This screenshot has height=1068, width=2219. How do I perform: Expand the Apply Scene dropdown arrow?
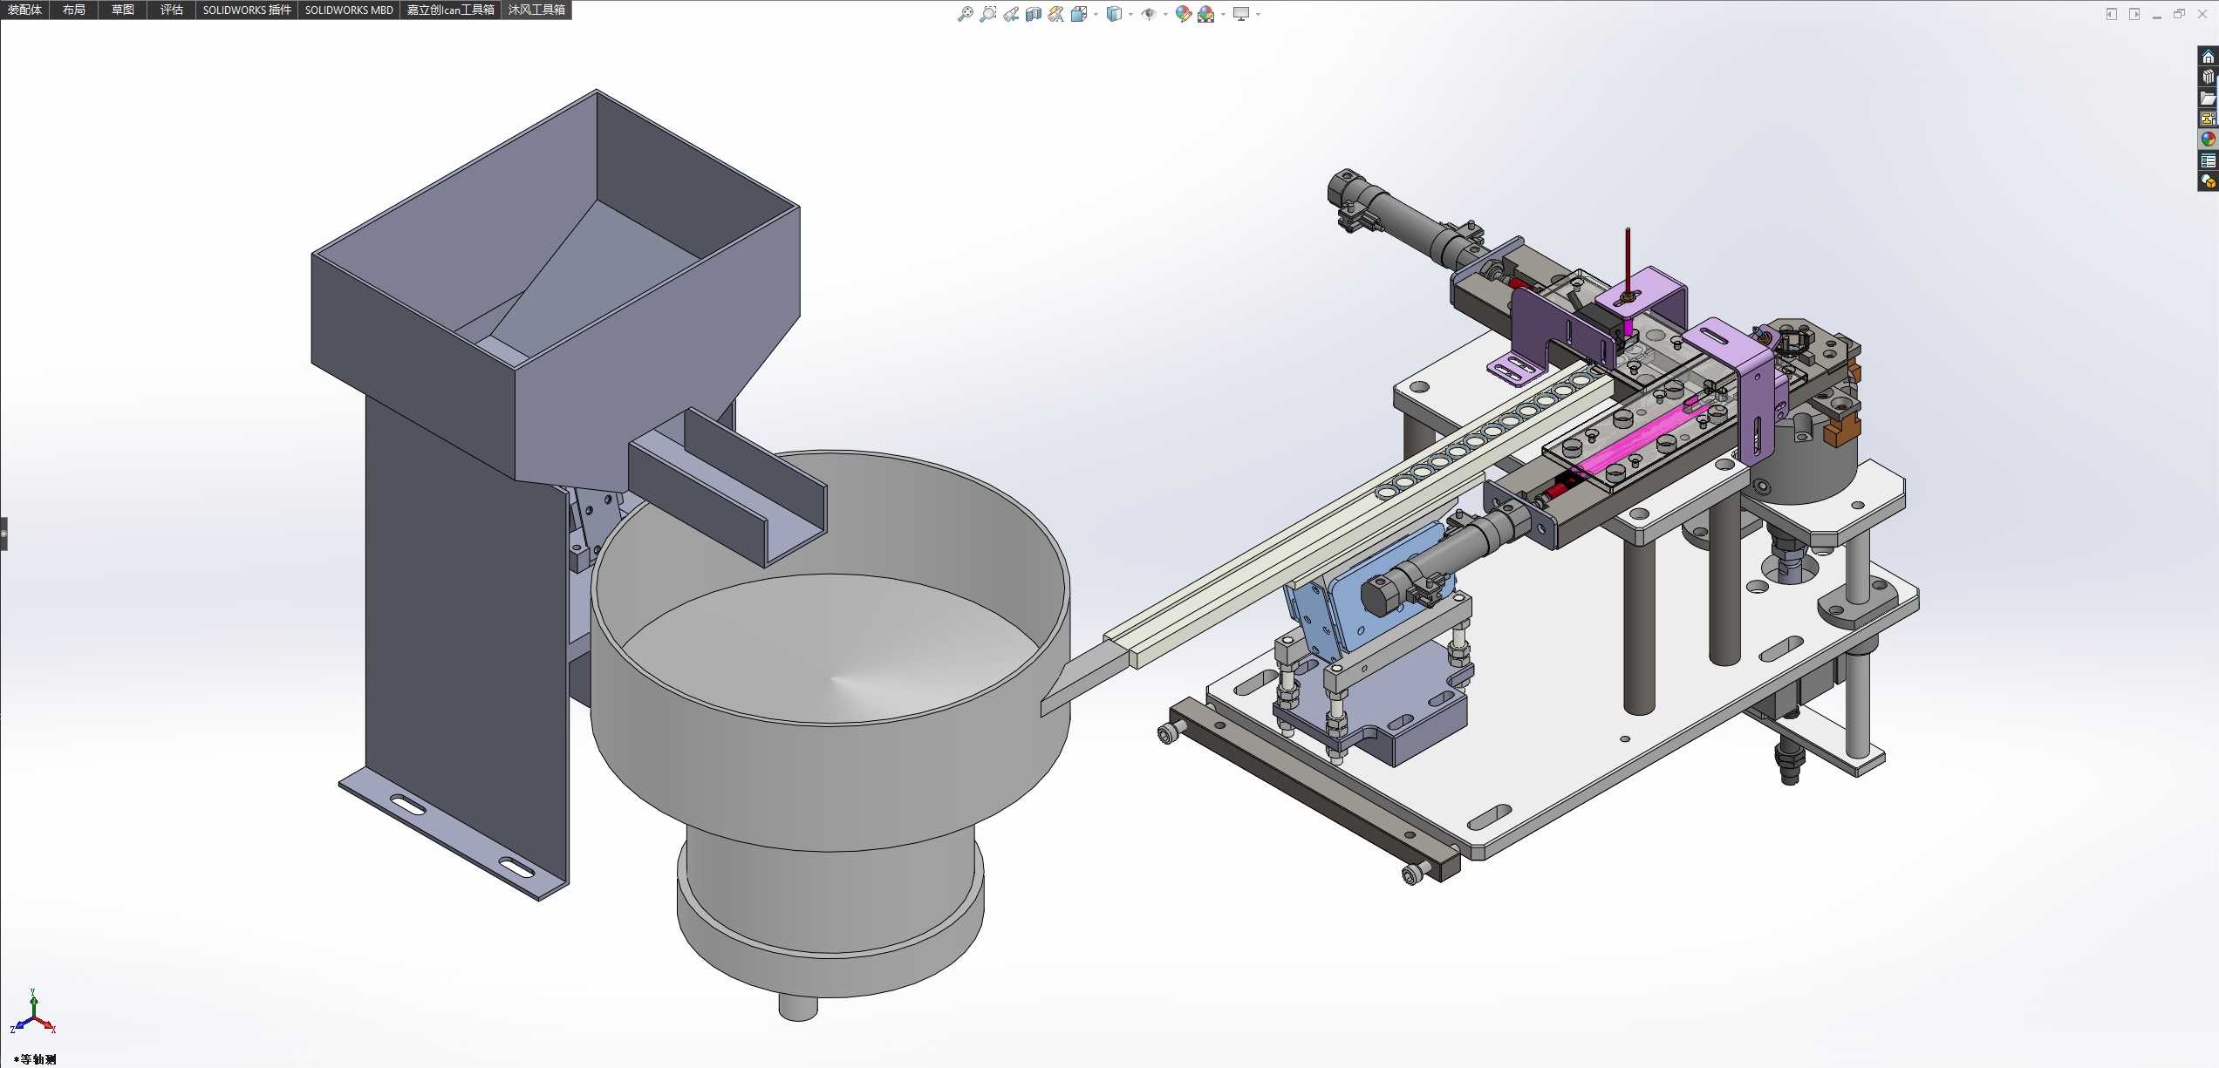click(1223, 14)
